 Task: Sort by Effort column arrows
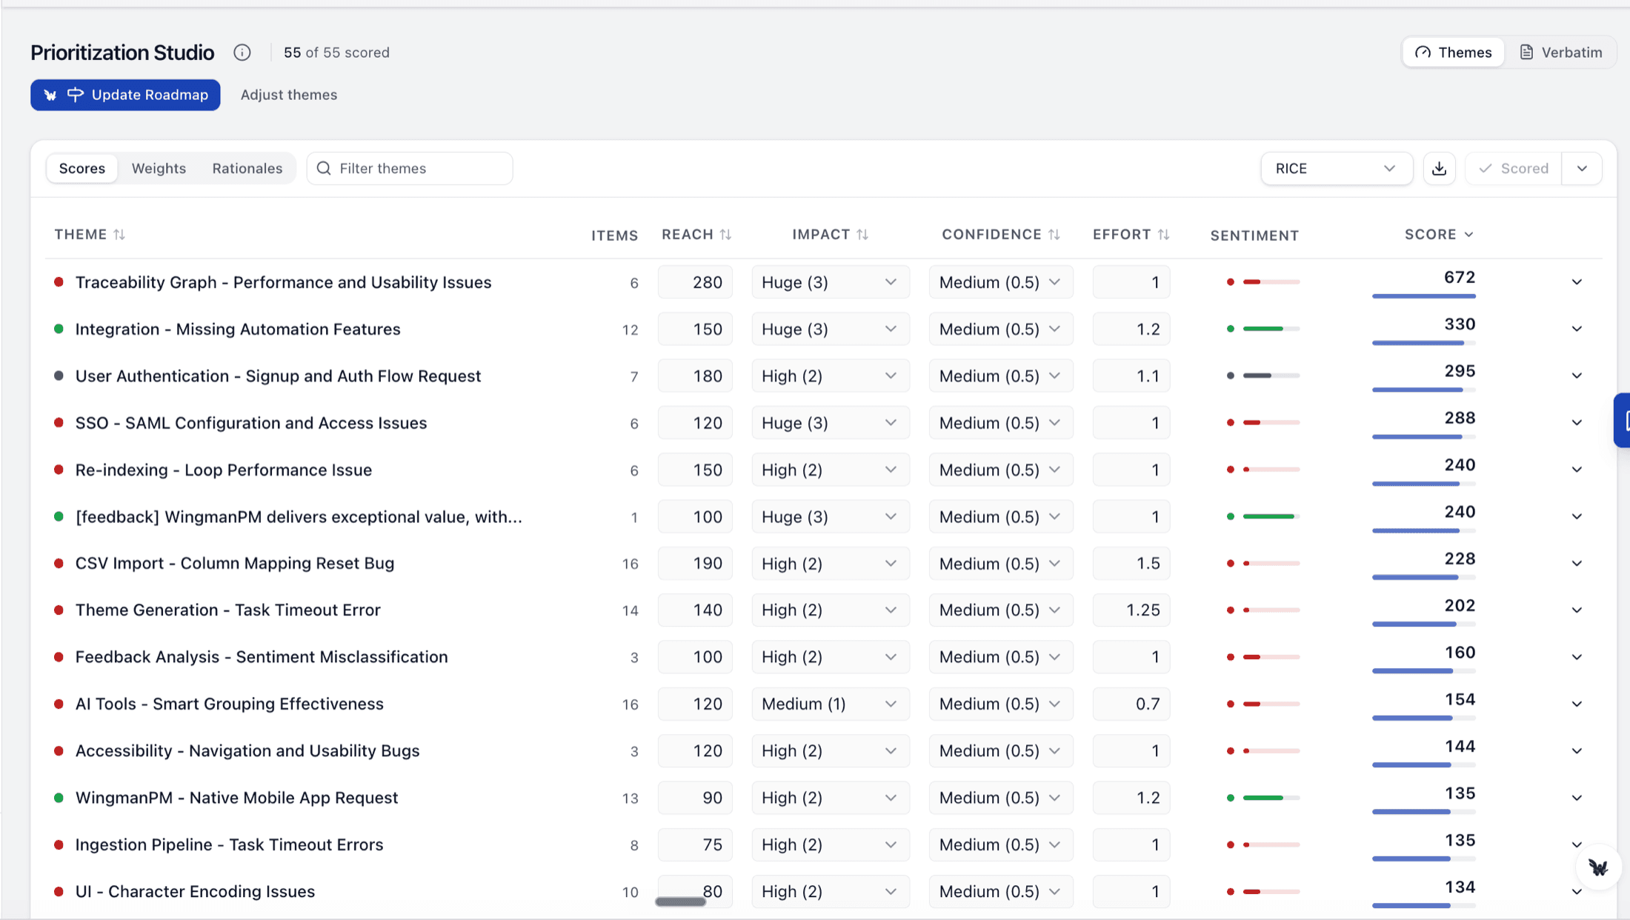coord(1164,235)
